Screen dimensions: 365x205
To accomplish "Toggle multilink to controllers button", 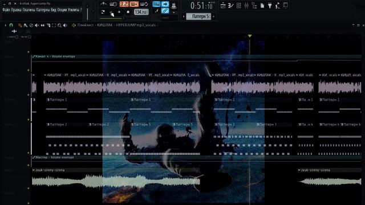I will point(165,11).
